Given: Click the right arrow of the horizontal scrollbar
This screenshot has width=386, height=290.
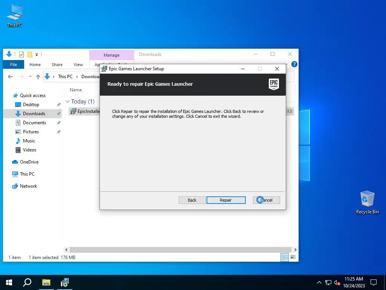Looking at the screenshot, I should coord(295,250).
